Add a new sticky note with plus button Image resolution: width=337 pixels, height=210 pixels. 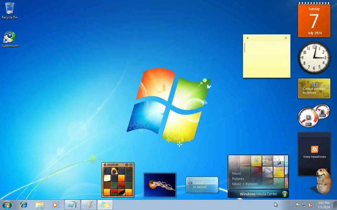click(x=247, y=38)
